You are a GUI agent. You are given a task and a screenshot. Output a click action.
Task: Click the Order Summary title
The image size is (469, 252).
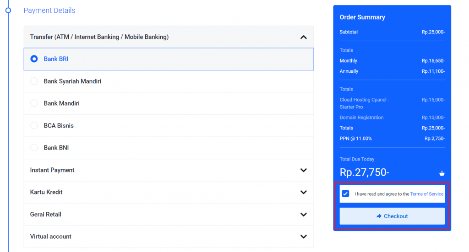point(362,17)
